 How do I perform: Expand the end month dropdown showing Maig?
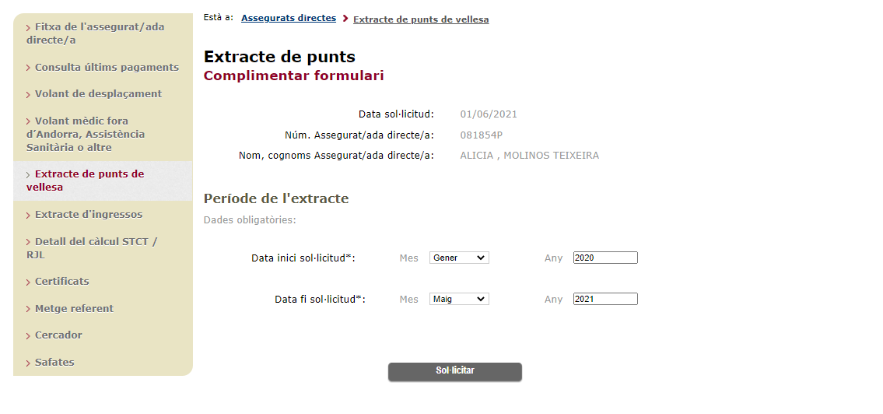(x=459, y=300)
